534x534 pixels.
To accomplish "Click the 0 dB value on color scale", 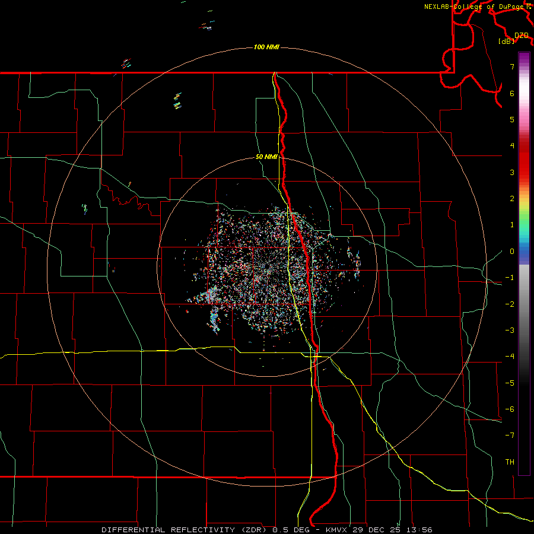I will [512, 252].
